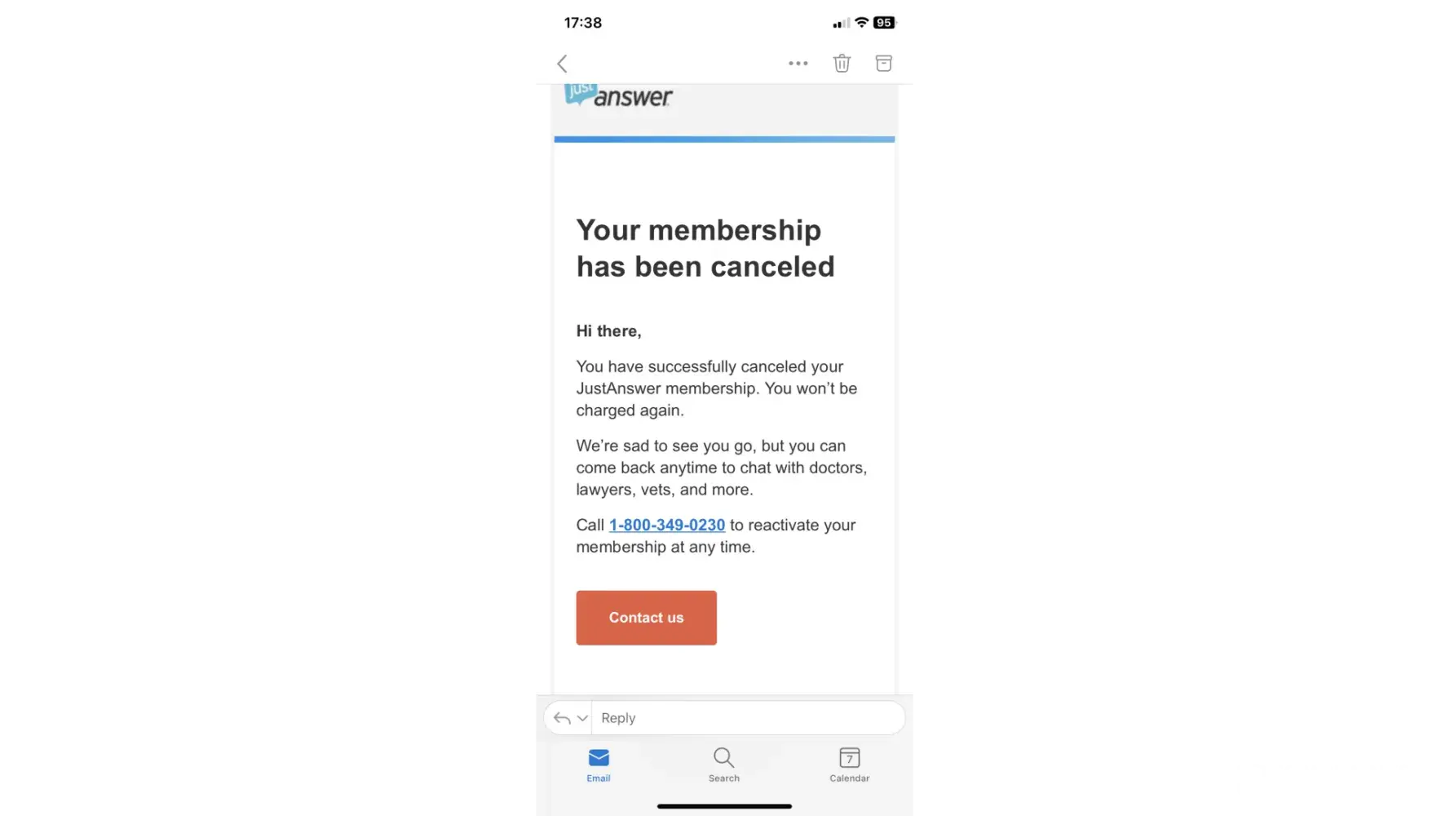Go back using the left chevron

[x=562, y=64]
